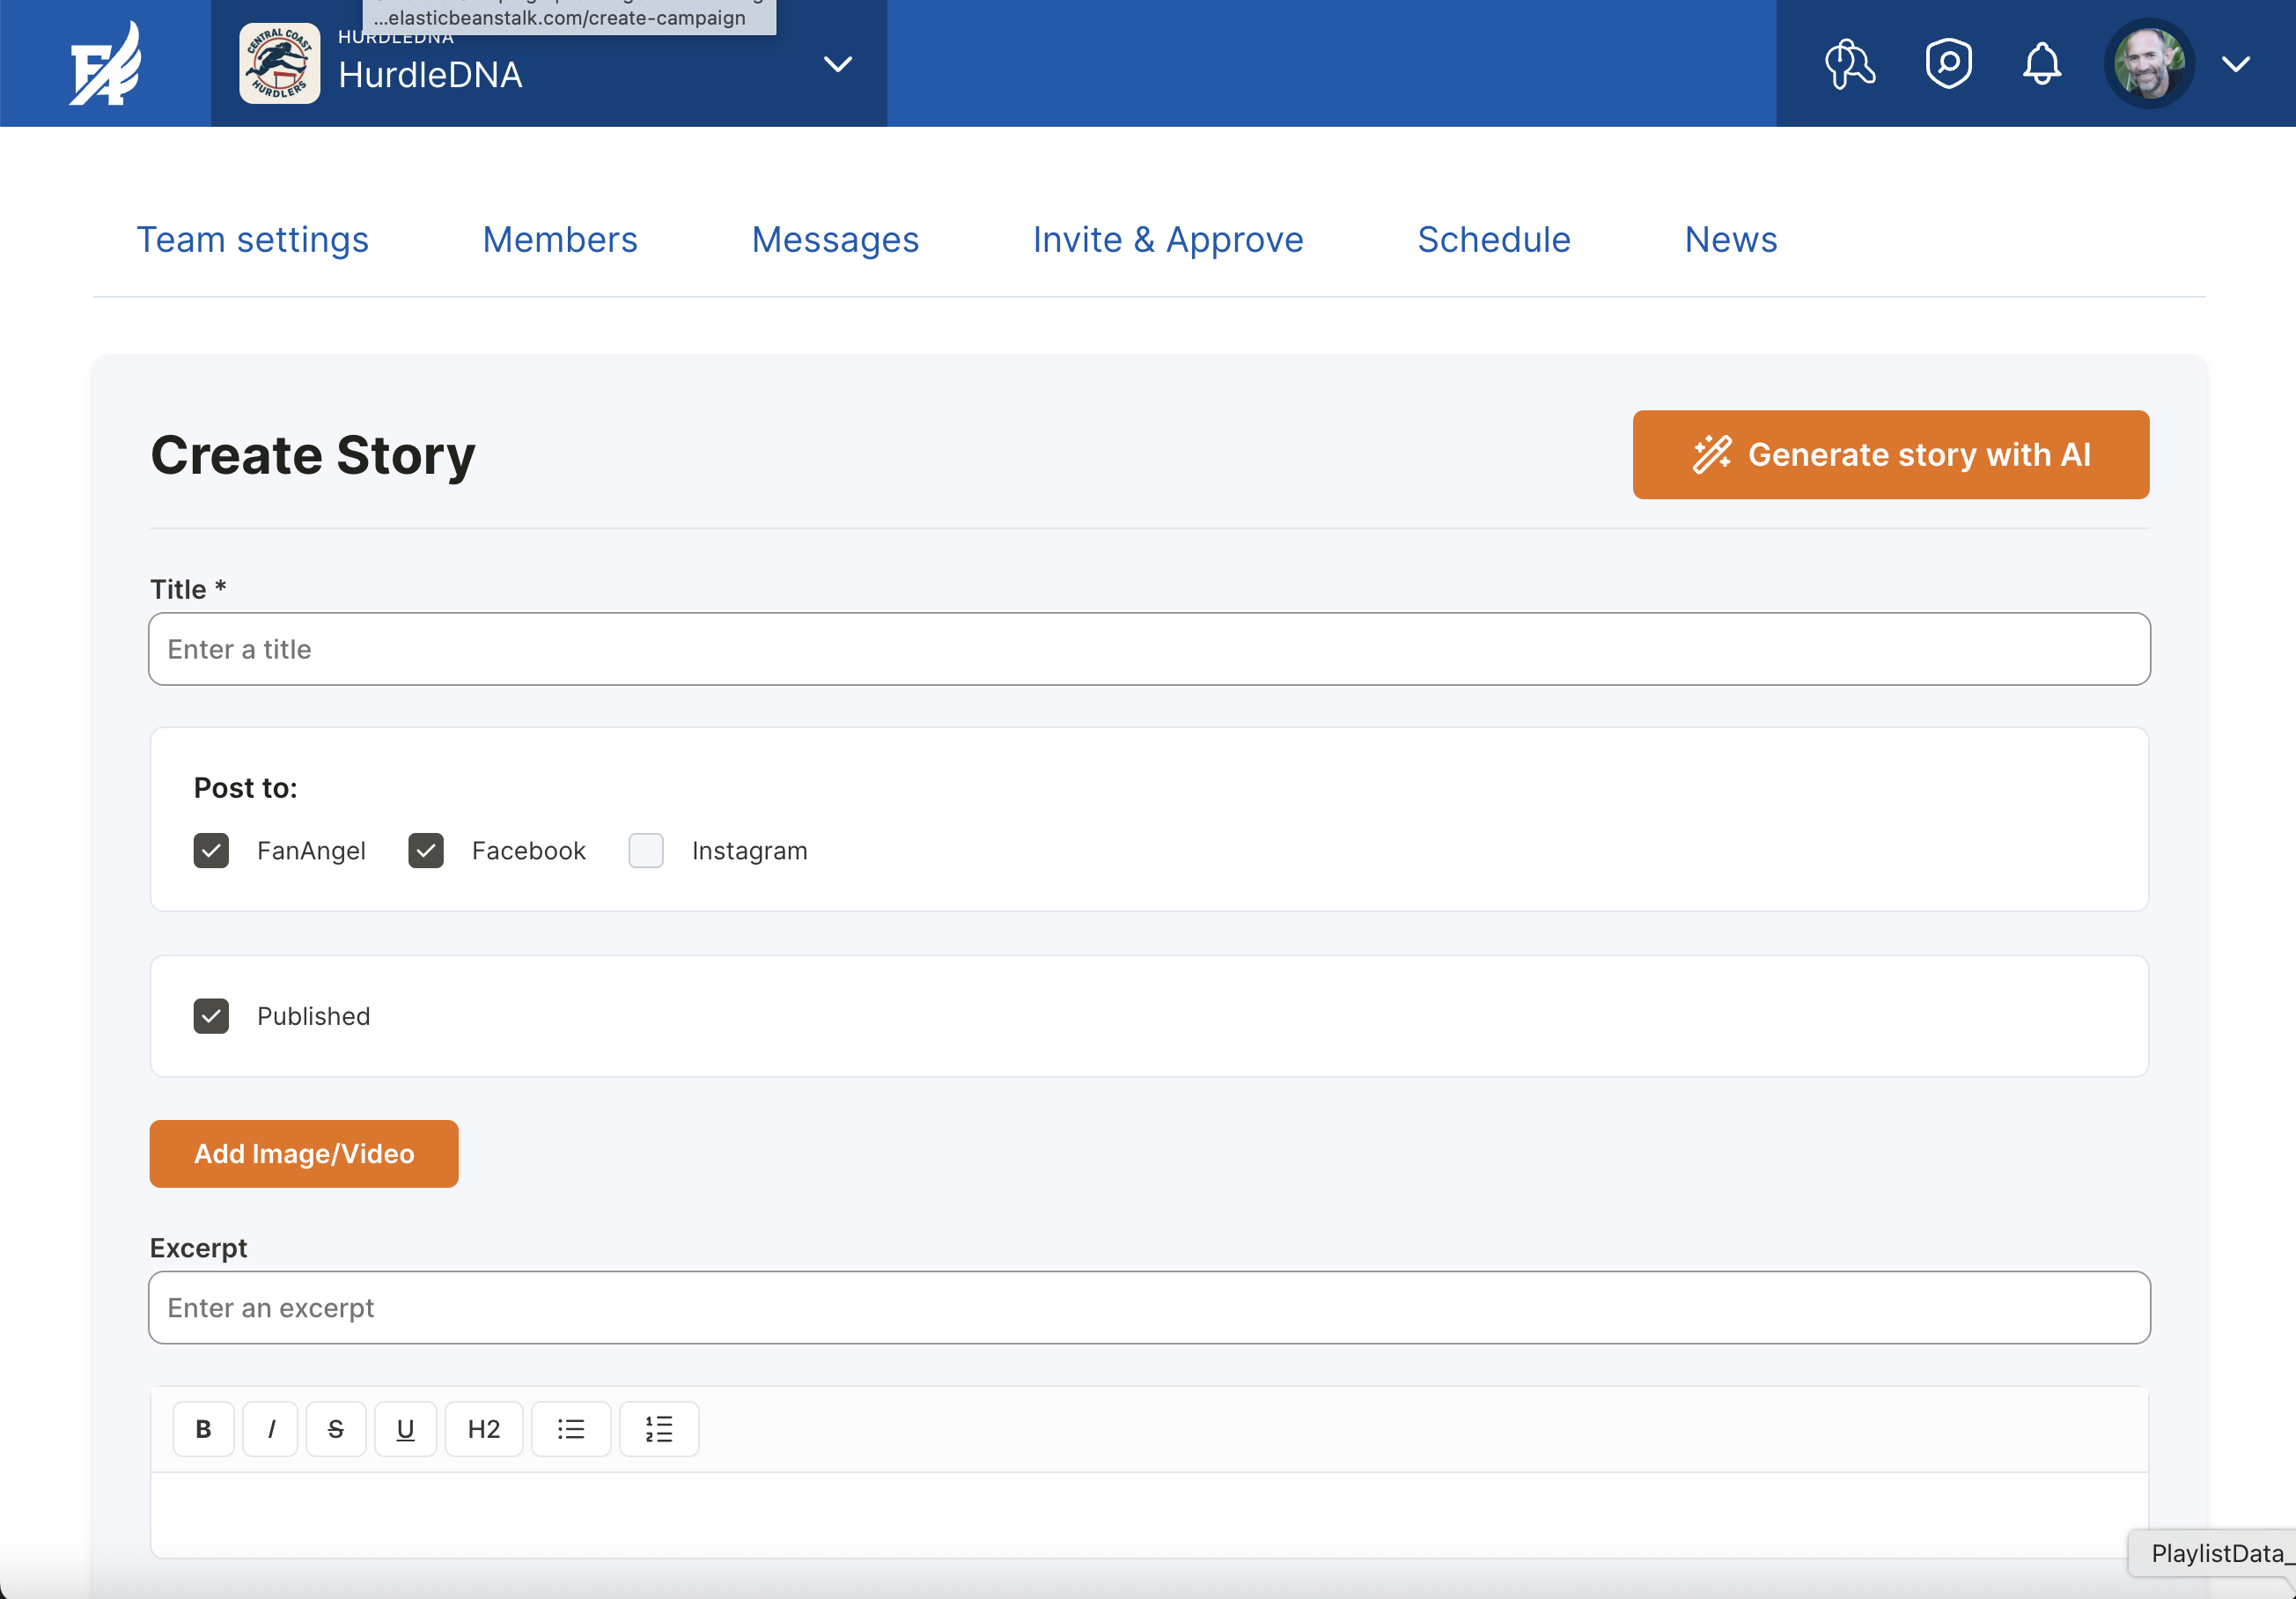2296x1599 pixels.
Task: Open the profile menu chevron
Action: tap(2236, 64)
